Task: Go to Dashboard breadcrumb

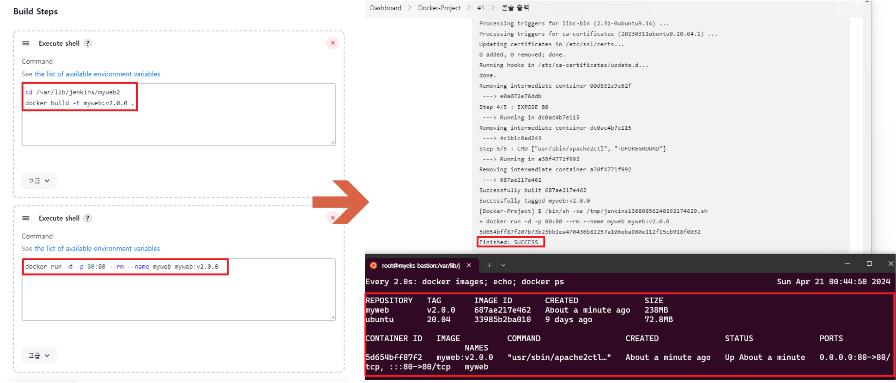Action: coord(386,8)
